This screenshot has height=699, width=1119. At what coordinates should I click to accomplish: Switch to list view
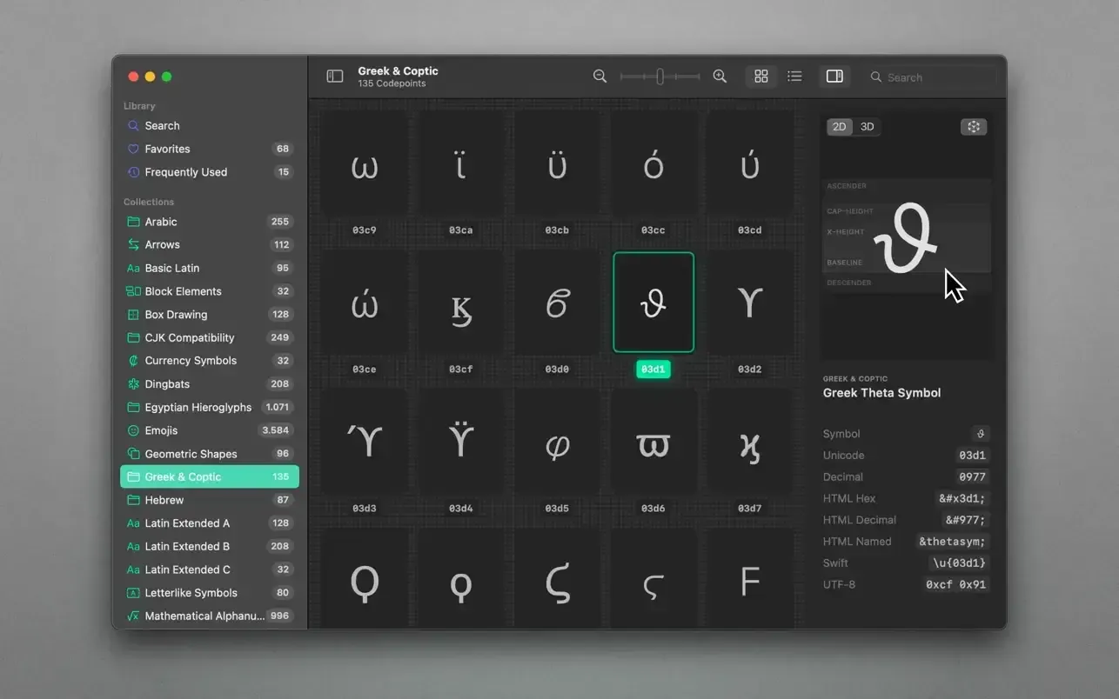coord(794,77)
